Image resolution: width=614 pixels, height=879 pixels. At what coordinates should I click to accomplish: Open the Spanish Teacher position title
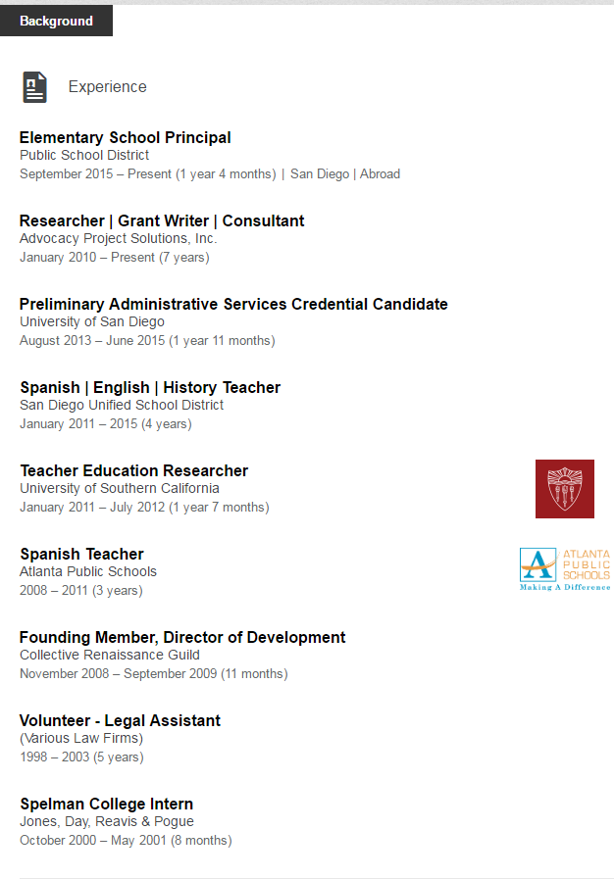coord(81,555)
